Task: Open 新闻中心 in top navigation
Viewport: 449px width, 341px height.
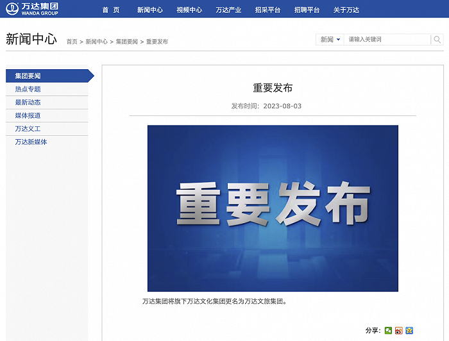Action: tap(150, 10)
